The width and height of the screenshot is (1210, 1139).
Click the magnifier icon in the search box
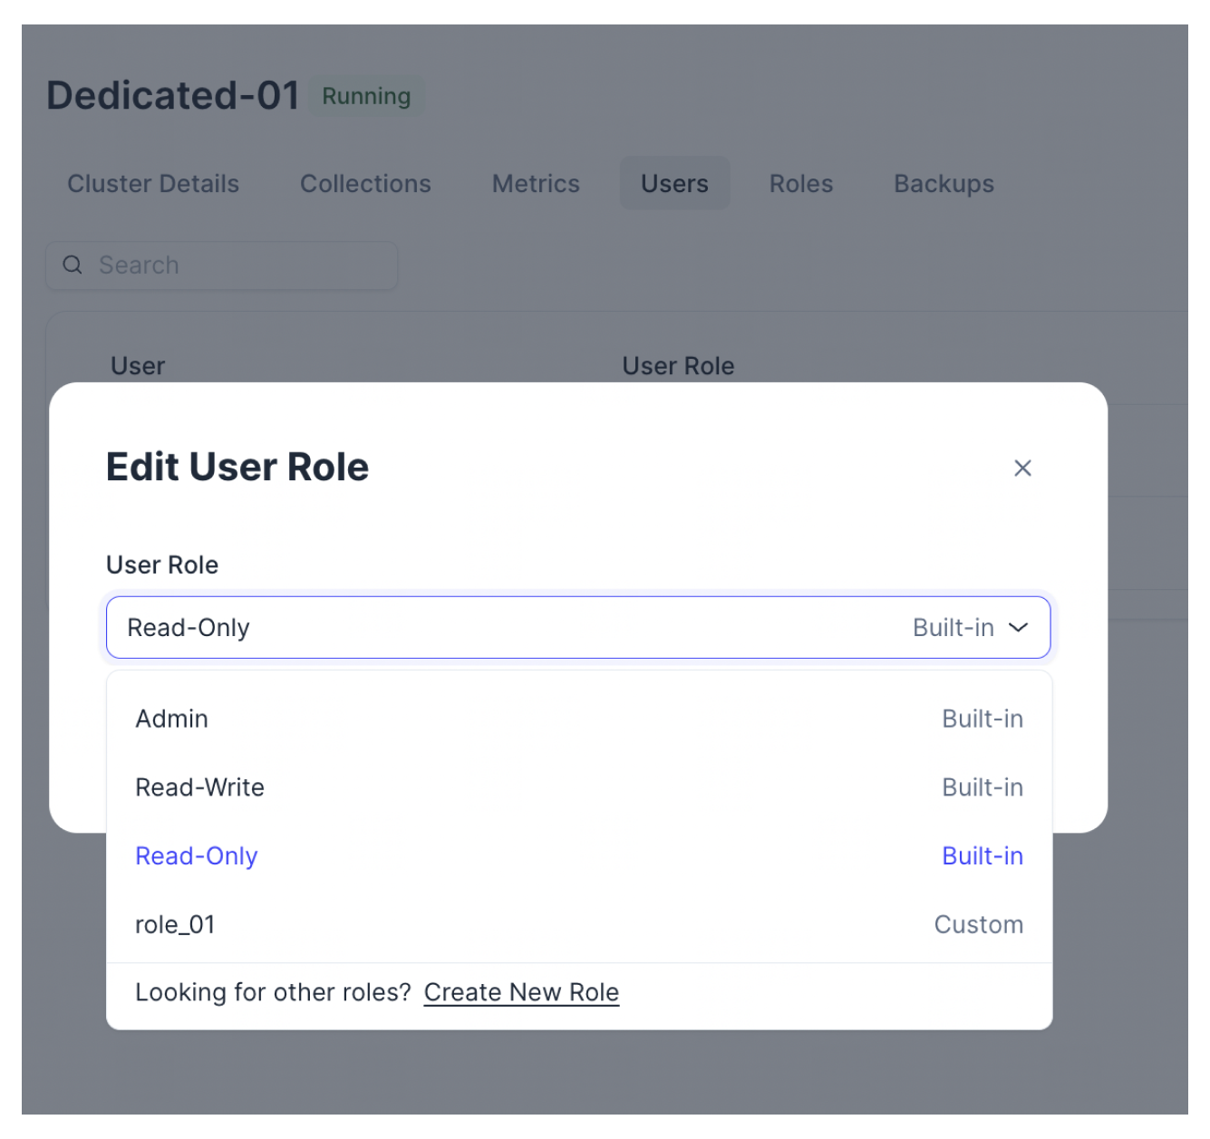73,265
